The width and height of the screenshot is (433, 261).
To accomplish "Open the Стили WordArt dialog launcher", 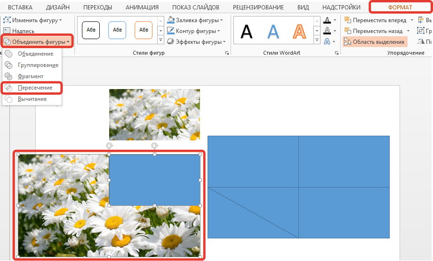I will coord(337,54).
